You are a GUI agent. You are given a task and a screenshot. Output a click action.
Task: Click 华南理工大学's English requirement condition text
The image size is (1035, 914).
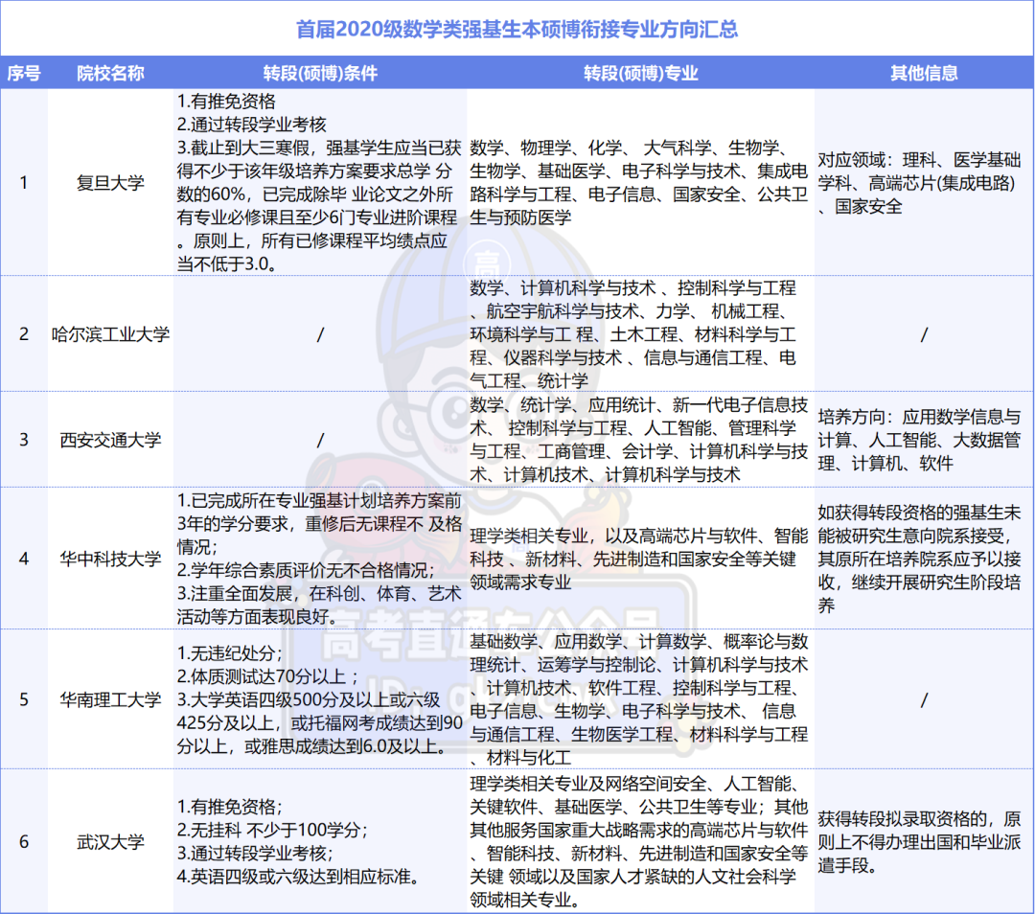pos(318,723)
